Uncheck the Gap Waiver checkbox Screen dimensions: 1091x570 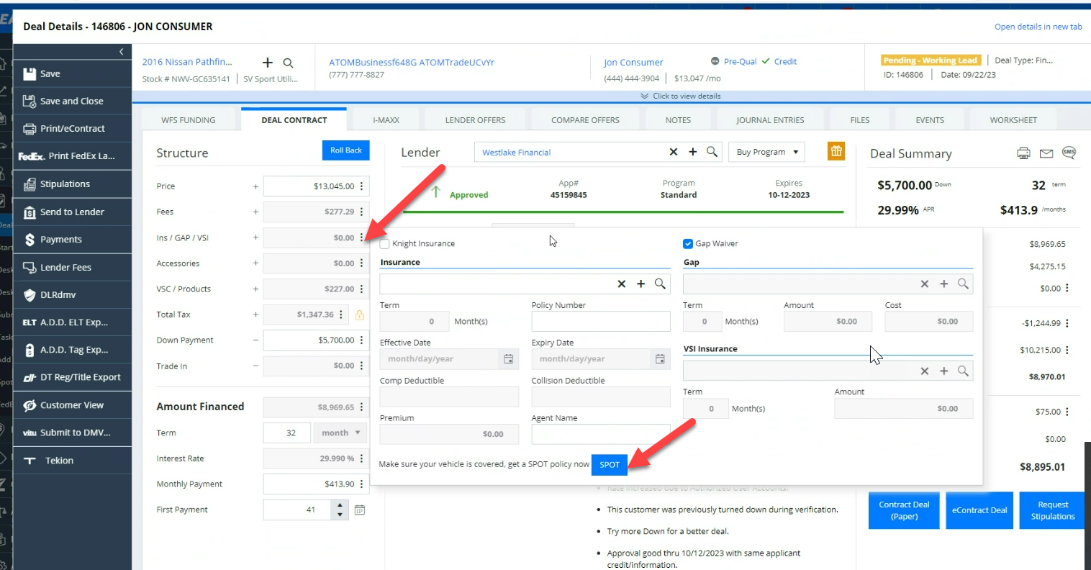[688, 243]
